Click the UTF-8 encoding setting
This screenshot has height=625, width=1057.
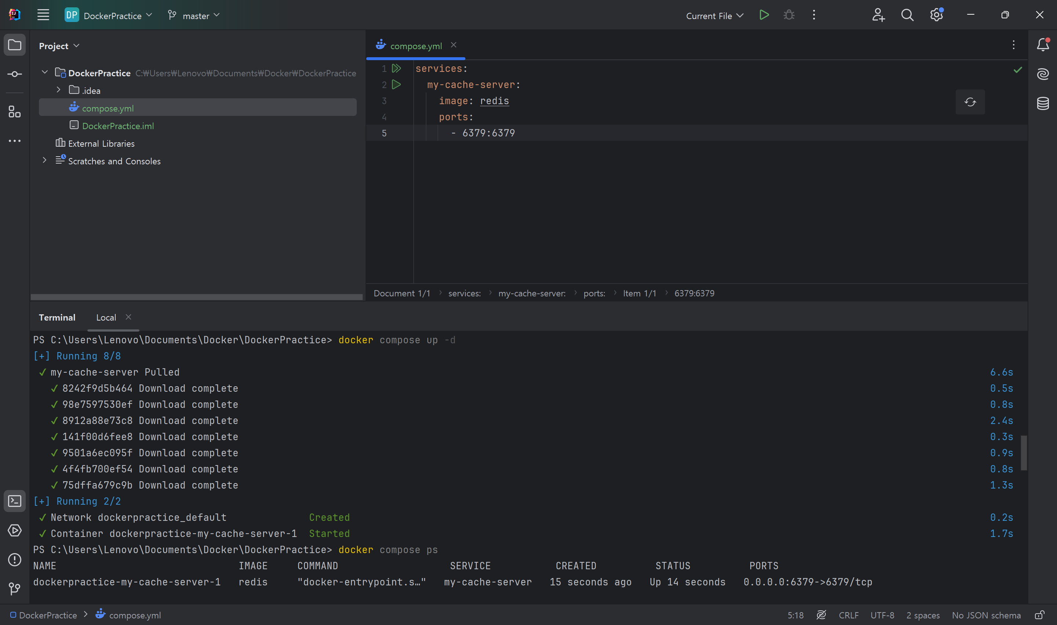click(882, 615)
